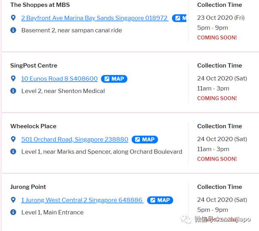Open MAP button for SingPost Centre
Screen dimensions: 259x231
pos(114,79)
